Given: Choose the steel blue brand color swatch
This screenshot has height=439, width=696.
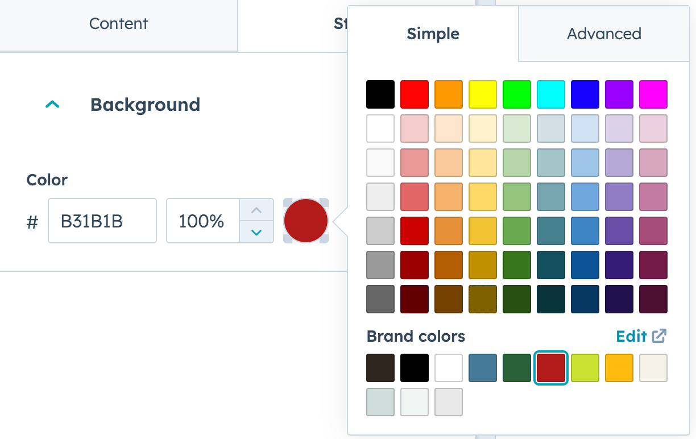Looking at the screenshot, I should [483, 368].
